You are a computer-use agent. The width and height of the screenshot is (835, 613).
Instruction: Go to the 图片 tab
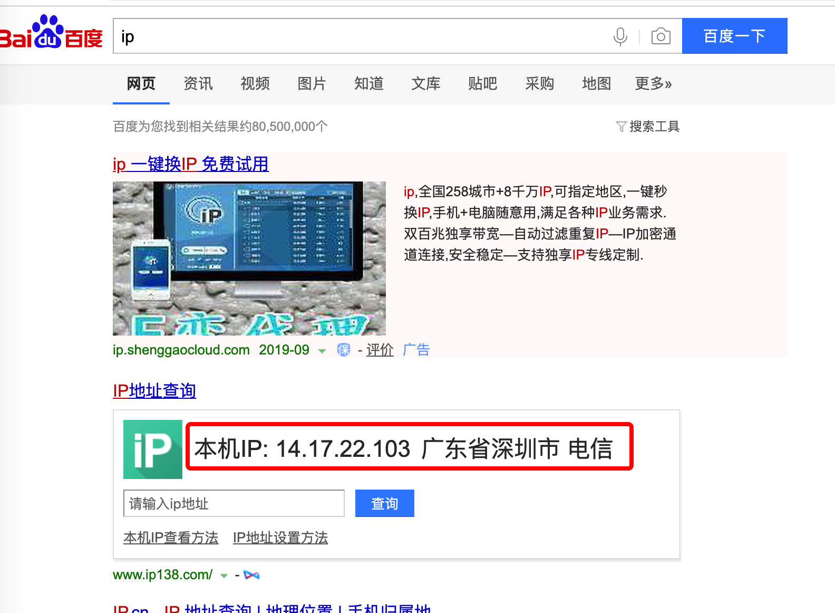coord(312,83)
